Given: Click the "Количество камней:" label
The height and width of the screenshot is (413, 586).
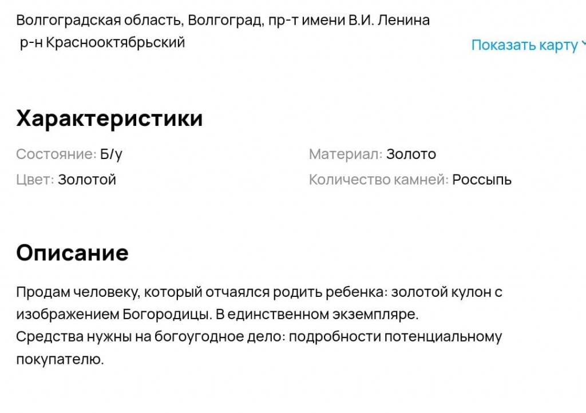Looking at the screenshot, I should click(379, 180).
